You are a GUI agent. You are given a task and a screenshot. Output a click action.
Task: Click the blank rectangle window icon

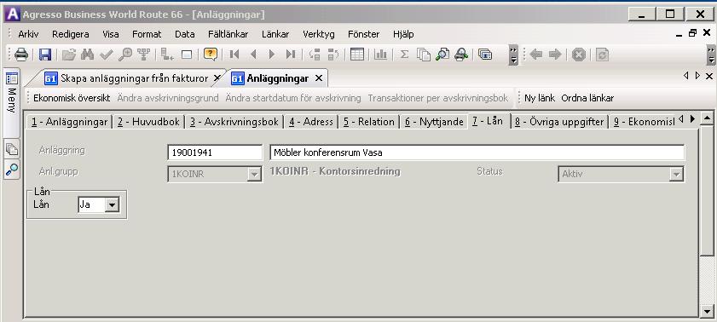[187, 55]
